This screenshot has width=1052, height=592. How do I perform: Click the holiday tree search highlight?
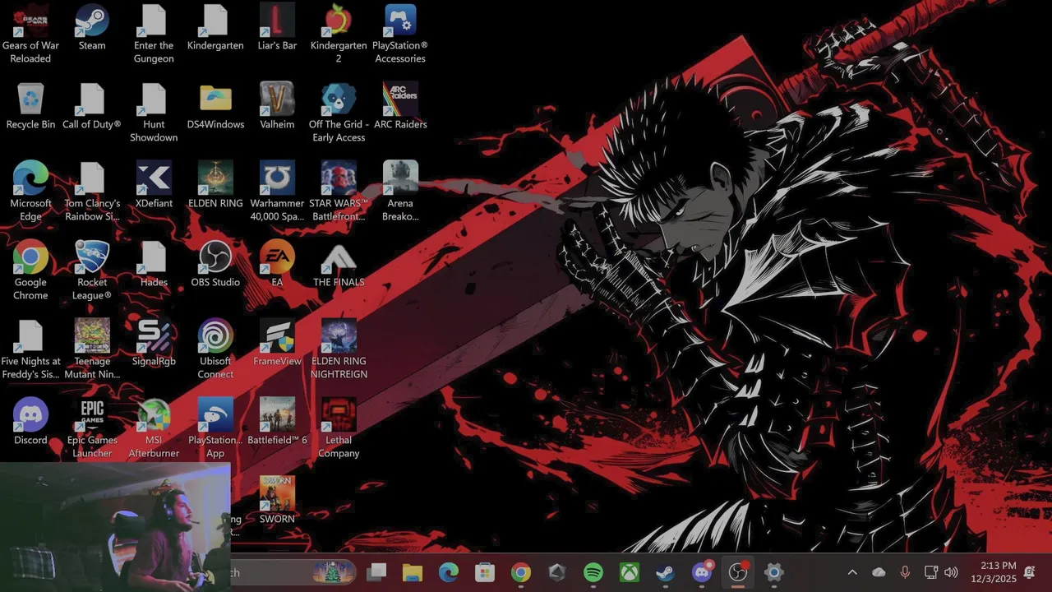(x=333, y=572)
